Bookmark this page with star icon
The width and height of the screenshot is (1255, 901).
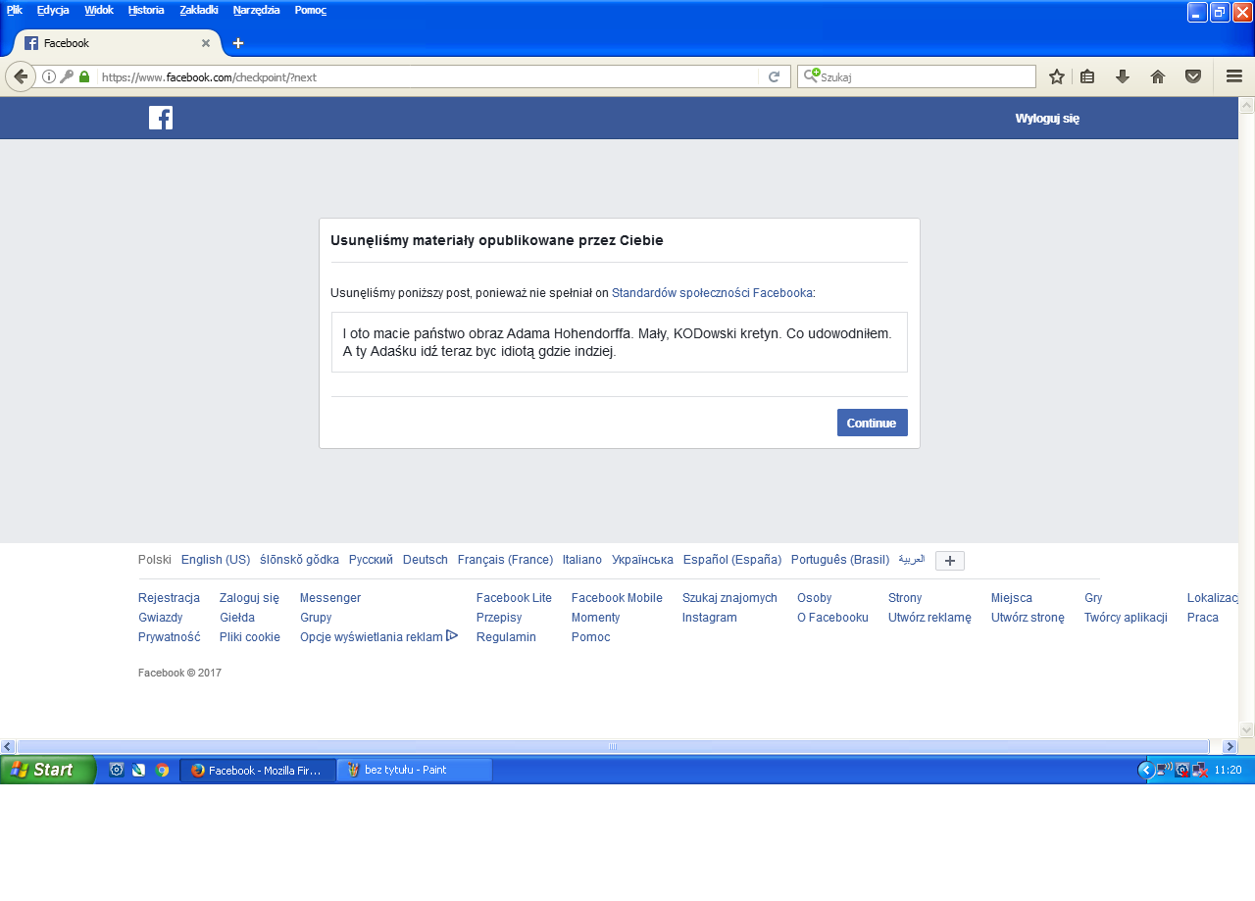[x=1057, y=76]
